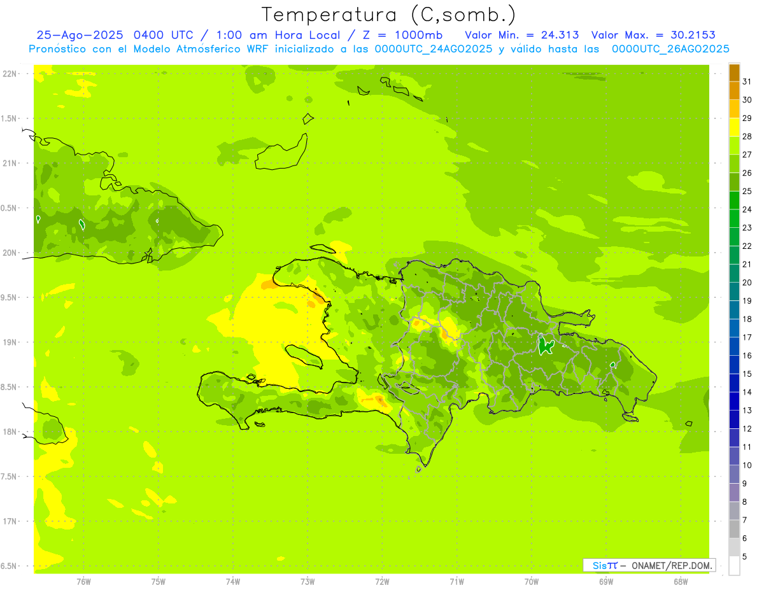This screenshot has width=764, height=590.
Task: Select the legend swatch between 20 and 21
Action: pos(734,273)
